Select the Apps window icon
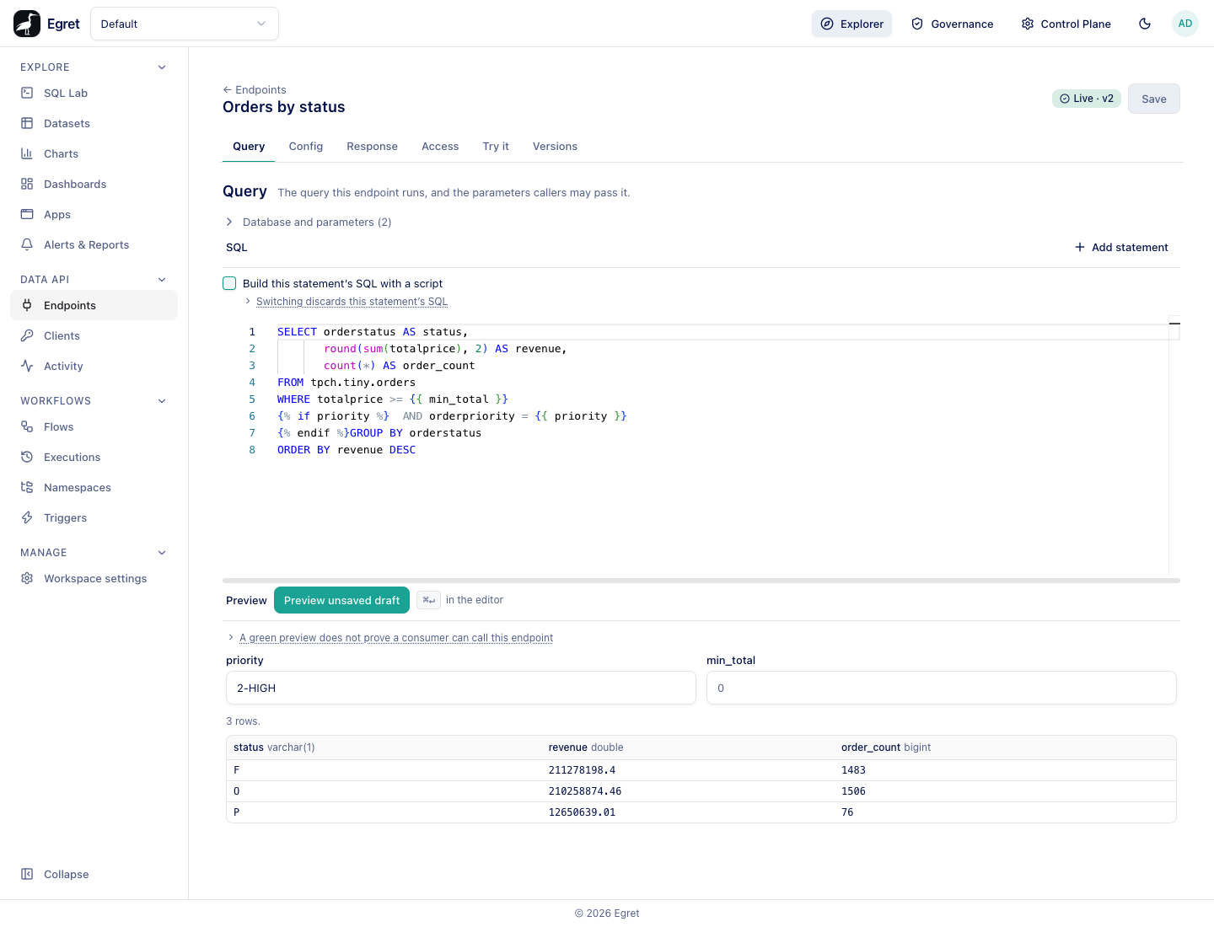 pyautogui.click(x=27, y=214)
